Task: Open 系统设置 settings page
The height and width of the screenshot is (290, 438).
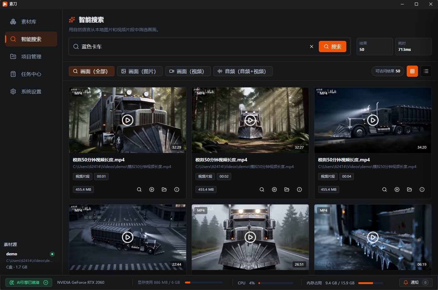Action: click(x=31, y=92)
